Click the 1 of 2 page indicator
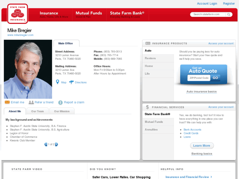 pos(51,144)
